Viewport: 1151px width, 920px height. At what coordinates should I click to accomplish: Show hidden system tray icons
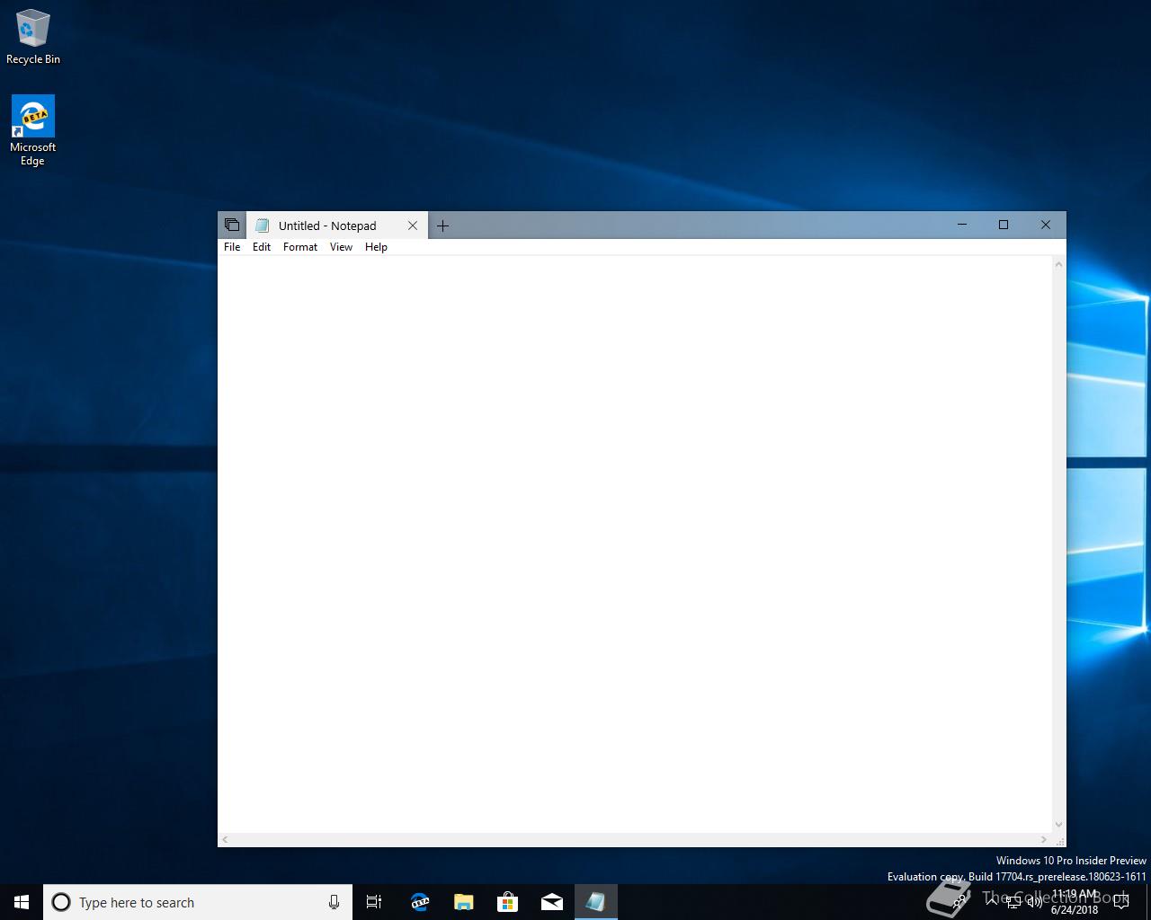pos(992,902)
